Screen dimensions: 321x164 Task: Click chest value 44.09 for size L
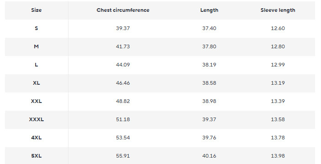123,65
